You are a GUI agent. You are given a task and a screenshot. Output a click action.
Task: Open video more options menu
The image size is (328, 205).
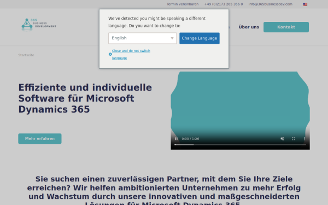pos(304,139)
